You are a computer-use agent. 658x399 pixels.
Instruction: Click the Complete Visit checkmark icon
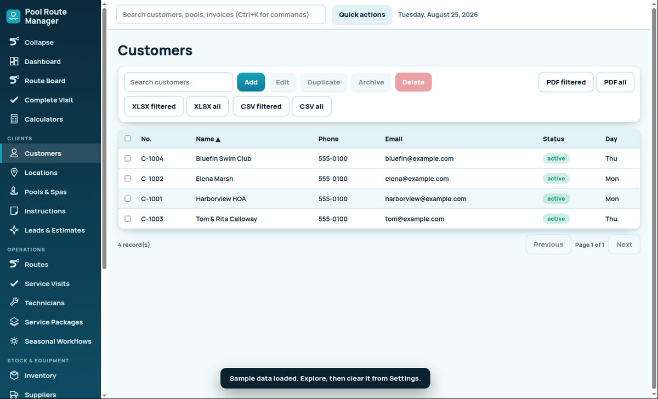click(15, 100)
